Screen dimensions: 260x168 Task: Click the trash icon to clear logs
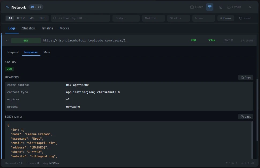221,7
